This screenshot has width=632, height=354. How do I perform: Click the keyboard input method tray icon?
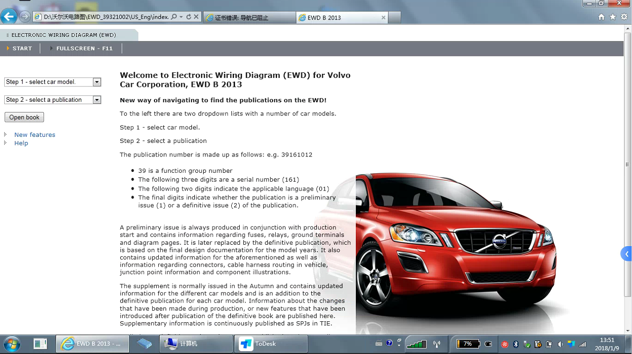[379, 343]
